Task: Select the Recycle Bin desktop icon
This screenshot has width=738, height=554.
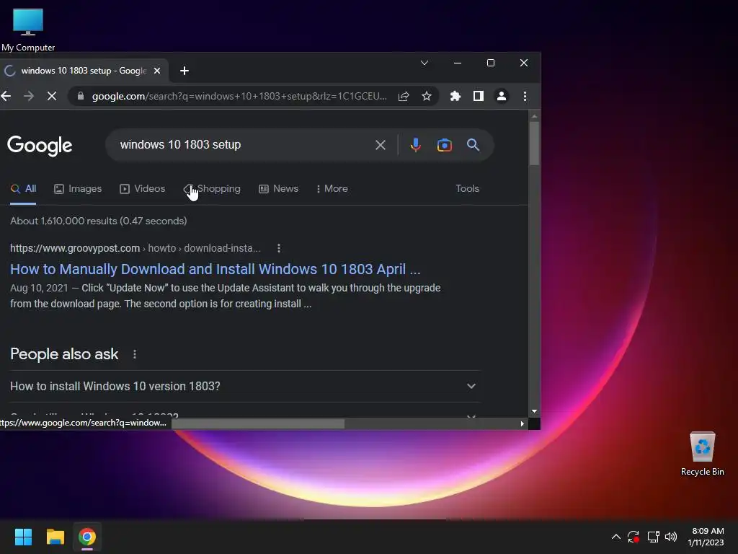Action: (x=702, y=454)
